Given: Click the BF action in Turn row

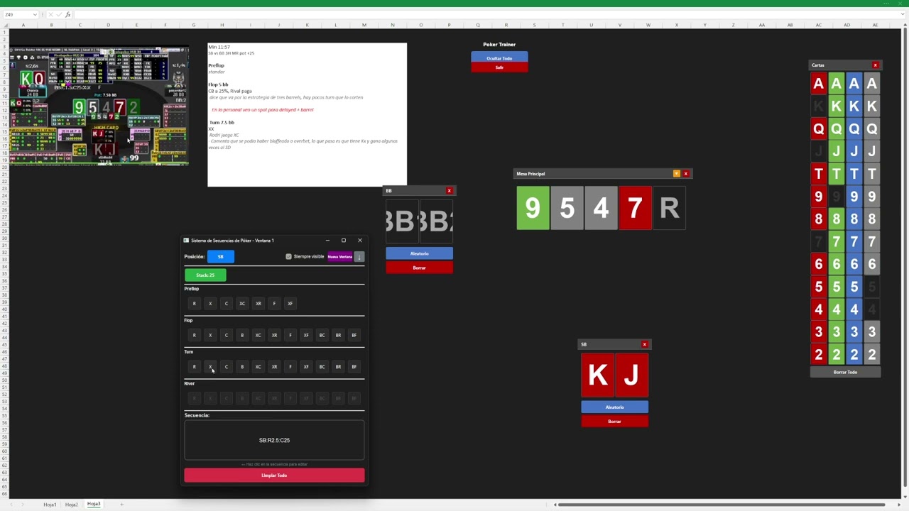Looking at the screenshot, I should [x=354, y=367].
